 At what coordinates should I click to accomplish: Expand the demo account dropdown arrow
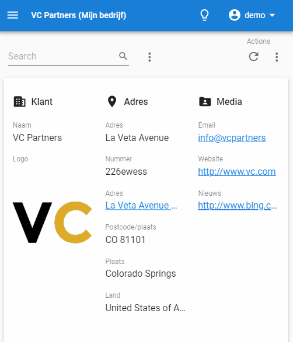272,15
